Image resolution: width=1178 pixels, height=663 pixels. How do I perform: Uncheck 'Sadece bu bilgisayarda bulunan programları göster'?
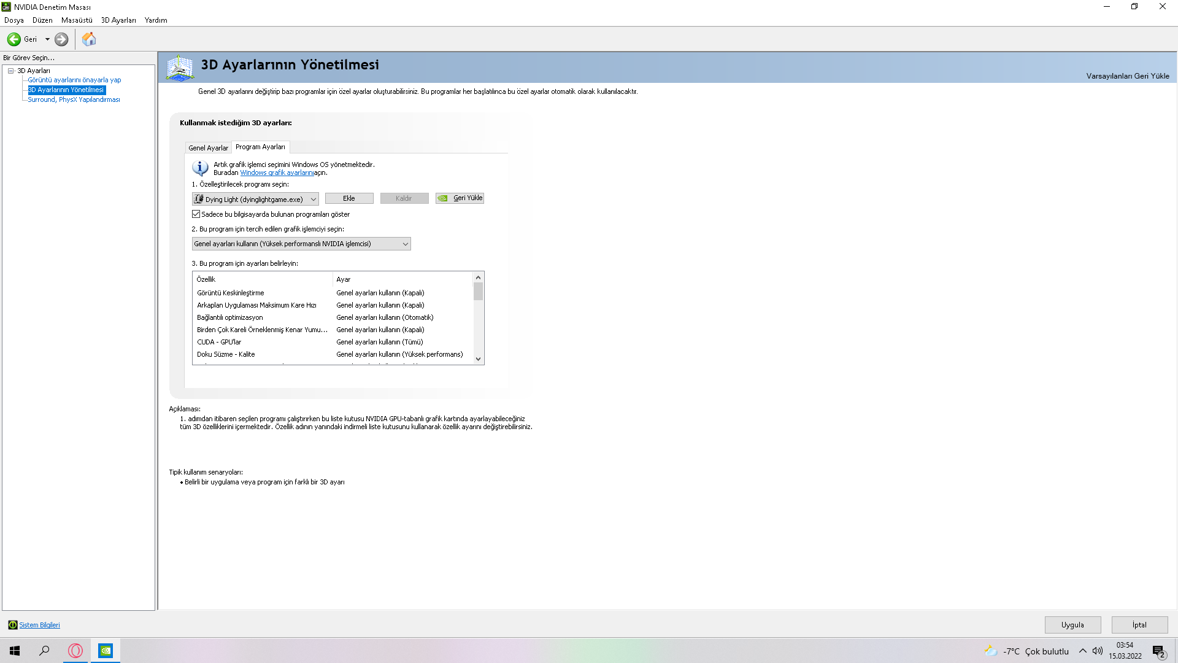pyautogui.click(x=196, y=214)
